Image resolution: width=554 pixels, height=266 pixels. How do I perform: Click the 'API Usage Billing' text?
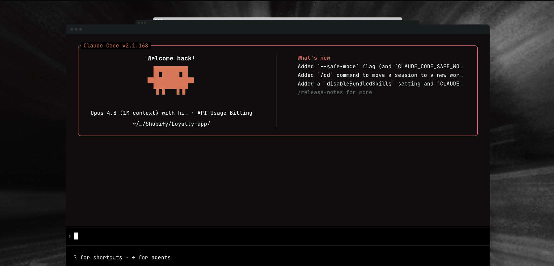[225, 113]
